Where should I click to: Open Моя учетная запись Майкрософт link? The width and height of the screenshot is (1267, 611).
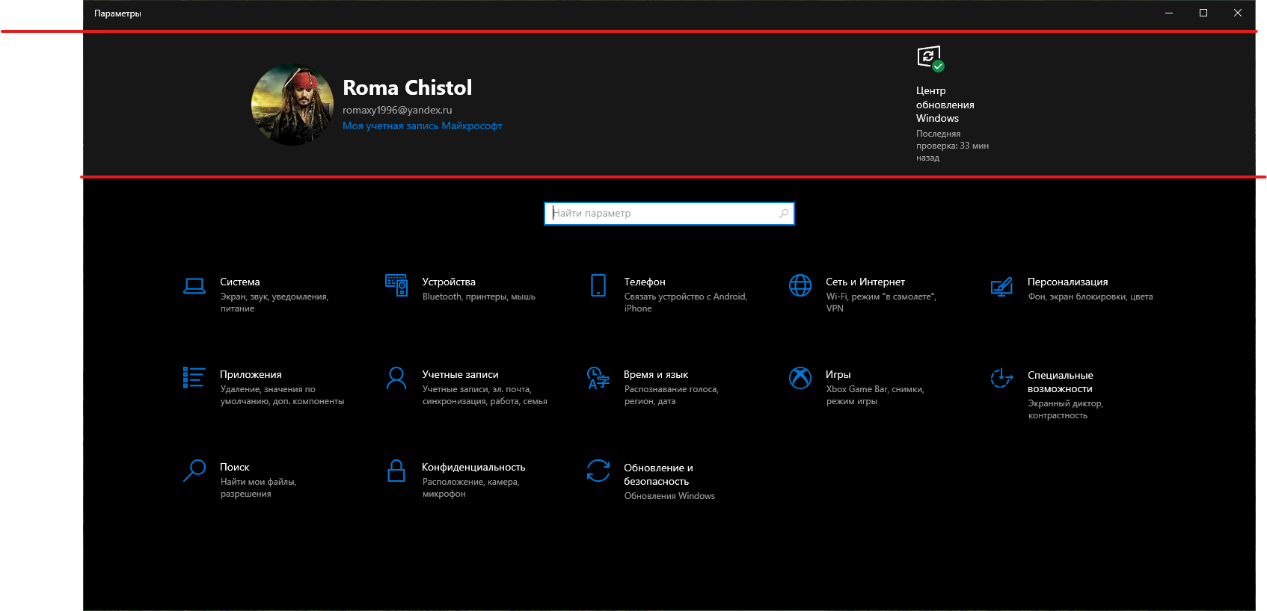click(x=423, y=126)
